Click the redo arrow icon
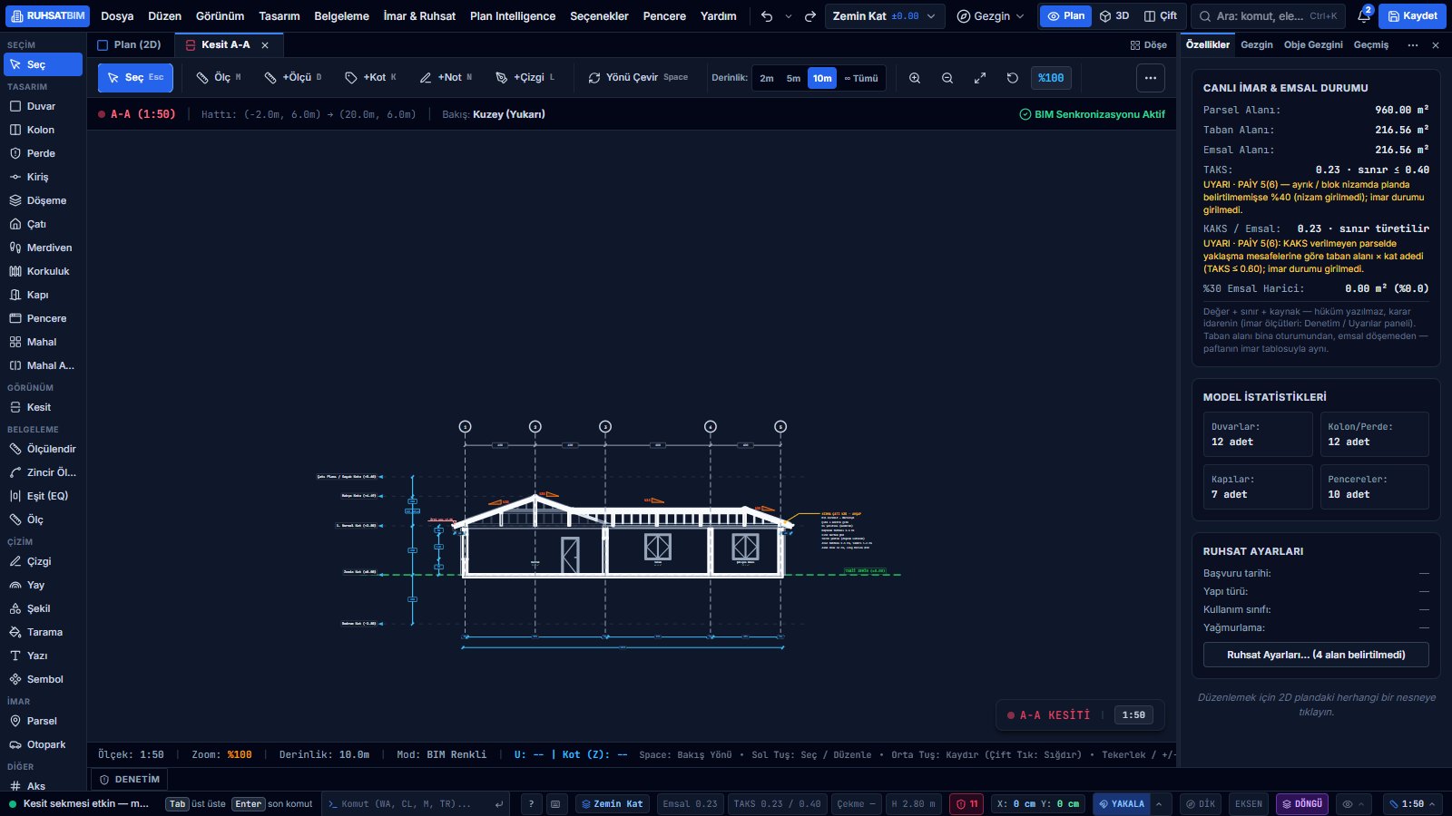The height and width of the screenshot is (816, 1452). pos(810,16)
